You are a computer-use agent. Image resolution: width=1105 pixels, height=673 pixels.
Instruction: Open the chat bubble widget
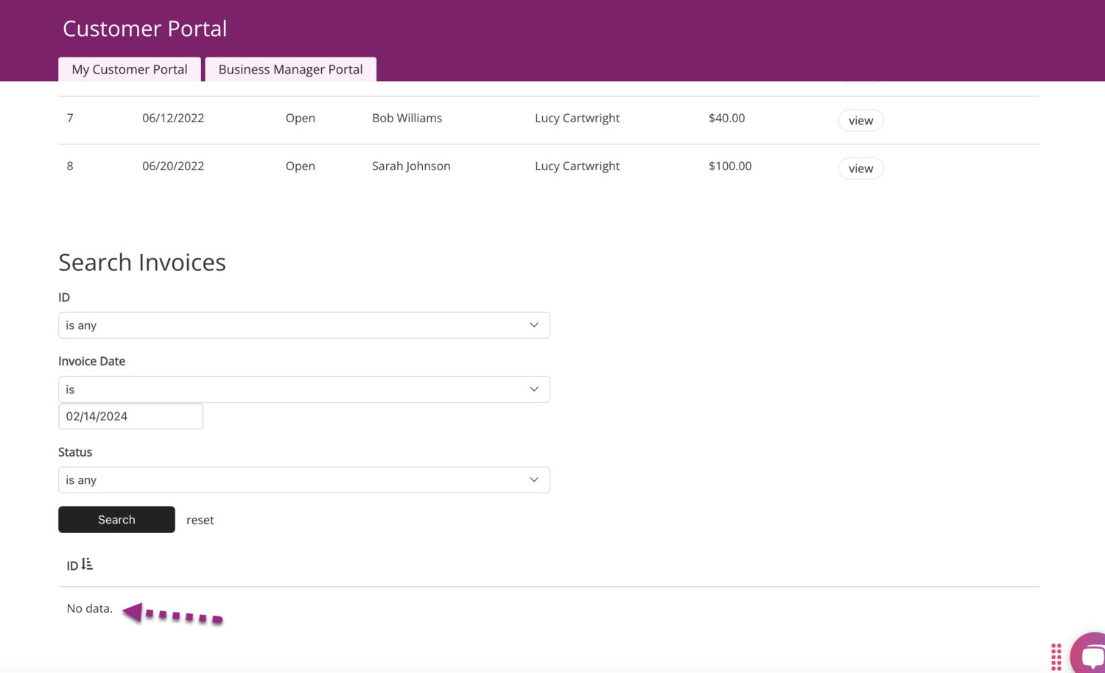(x=1090, y=655)
